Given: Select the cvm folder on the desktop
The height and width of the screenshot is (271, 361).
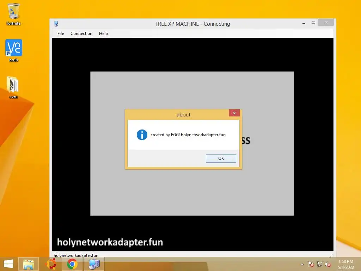Looking at the screenshot, I should pos(13,88).
